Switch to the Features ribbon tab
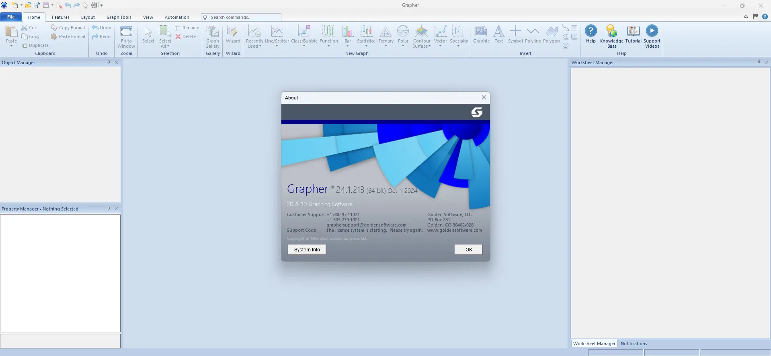 [61, 17]
